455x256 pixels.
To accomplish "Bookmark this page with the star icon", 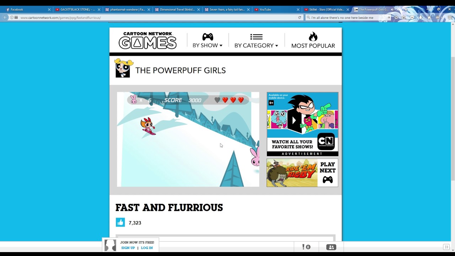I will (396, 17).
